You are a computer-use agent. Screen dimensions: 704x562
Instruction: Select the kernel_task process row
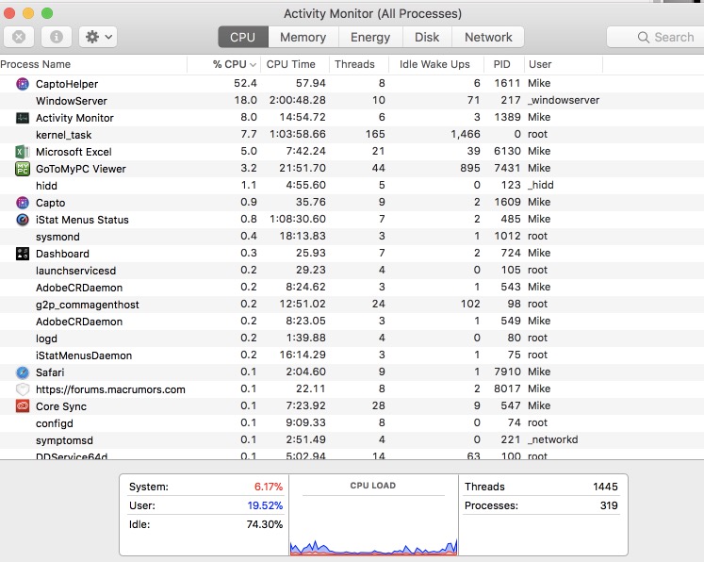click(352, 135)
